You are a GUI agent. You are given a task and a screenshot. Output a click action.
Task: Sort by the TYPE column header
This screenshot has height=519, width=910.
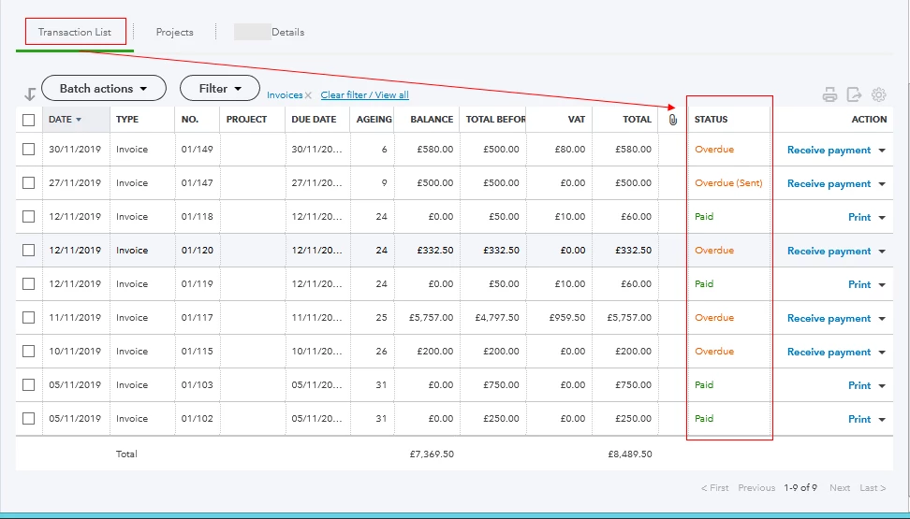click(127, 120)
